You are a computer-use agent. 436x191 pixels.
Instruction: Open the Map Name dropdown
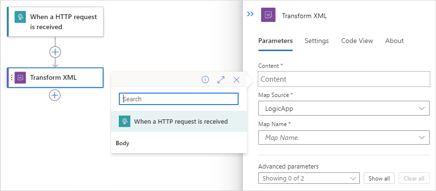tap(344, 138)
